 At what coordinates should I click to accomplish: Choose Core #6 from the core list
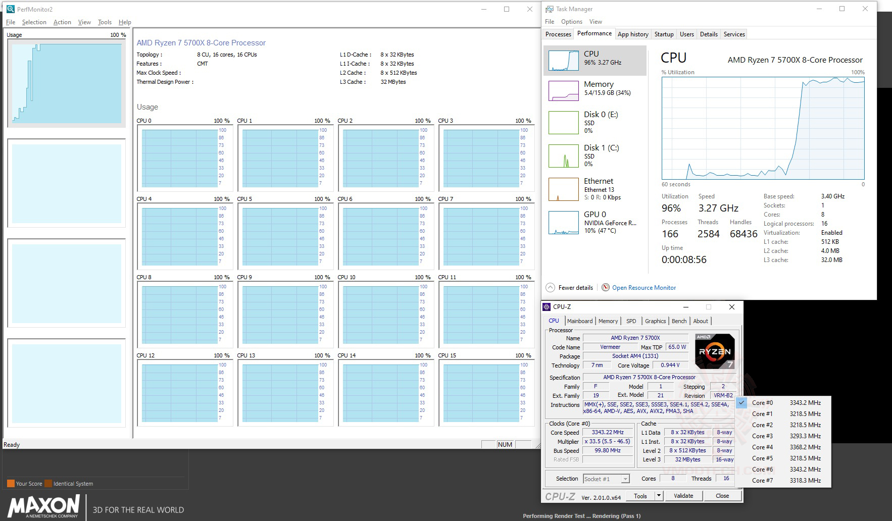(x=783, y=470)
